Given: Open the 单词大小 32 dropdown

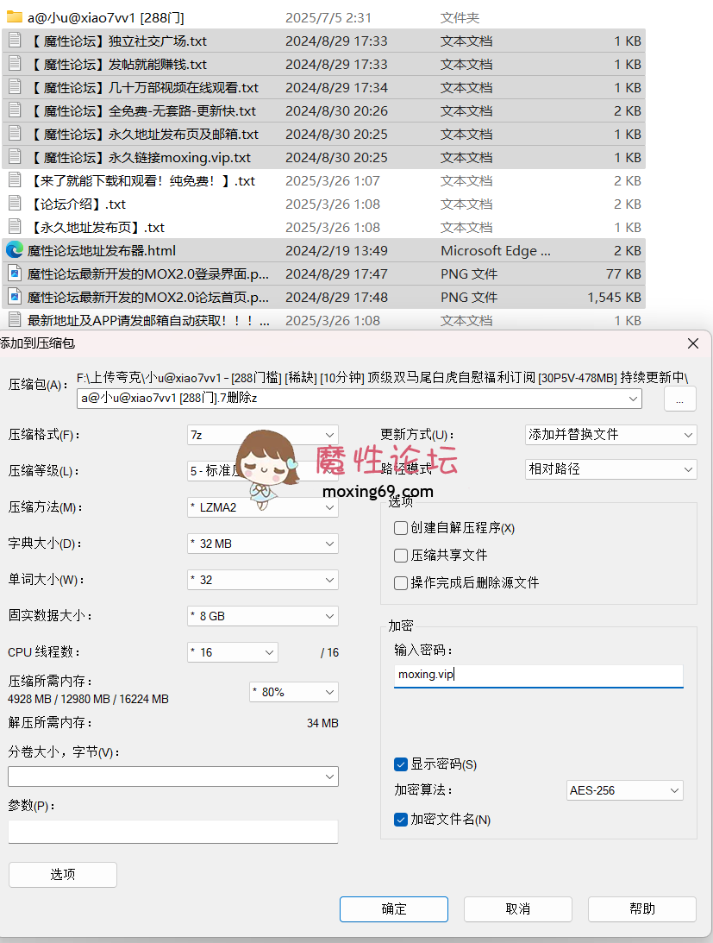Looking at the screenshot, I should coord(328,580).
